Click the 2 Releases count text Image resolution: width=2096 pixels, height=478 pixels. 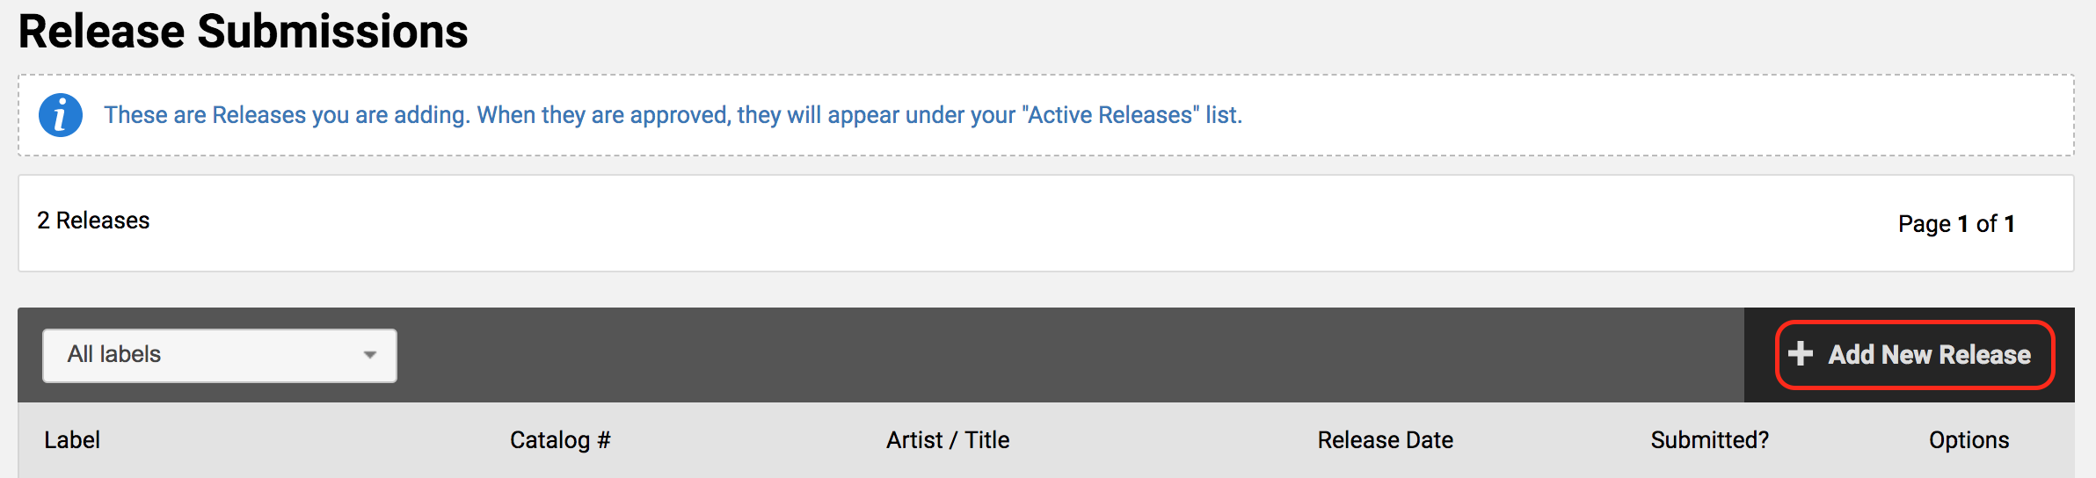(x=93, y=221)
